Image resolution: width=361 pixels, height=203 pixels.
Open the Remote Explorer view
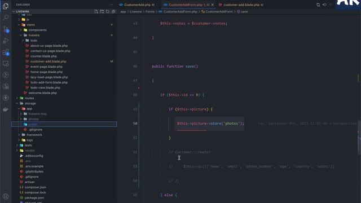pos(6,64)
